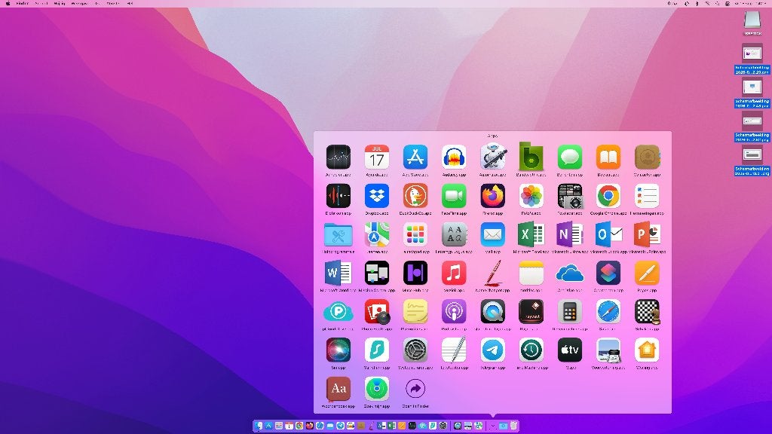Open the yellow Stickies app

pos(415,311)
